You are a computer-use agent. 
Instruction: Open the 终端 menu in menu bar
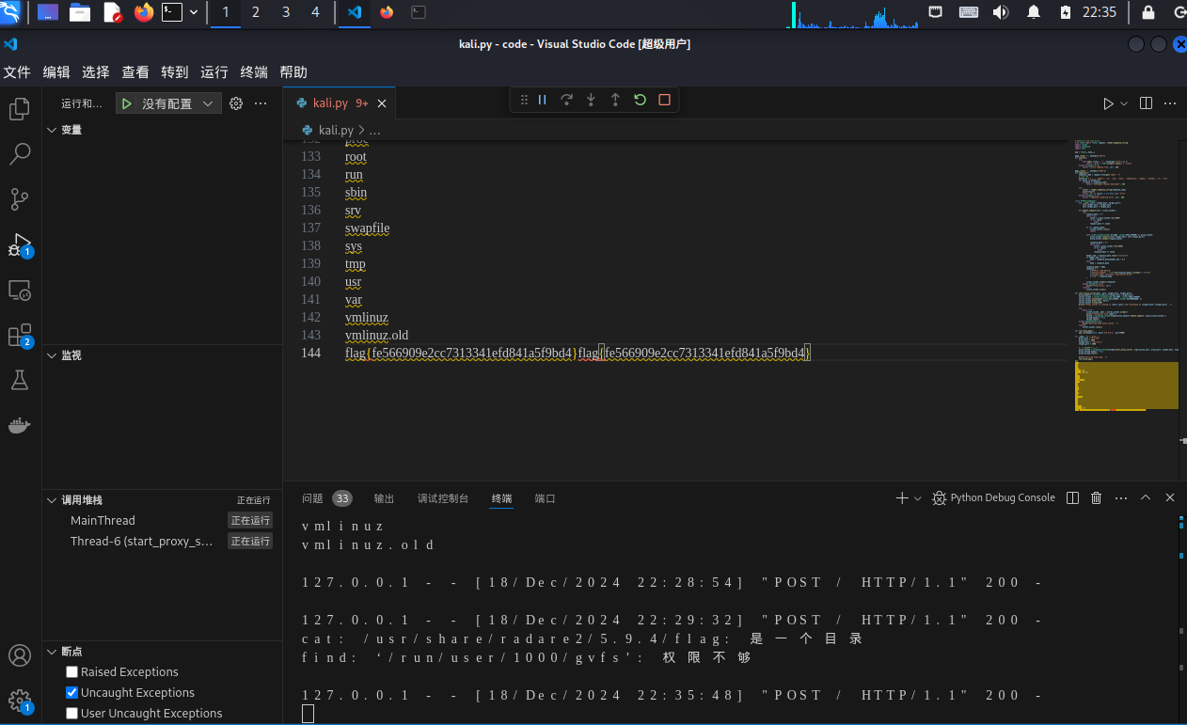coord(254,72)
